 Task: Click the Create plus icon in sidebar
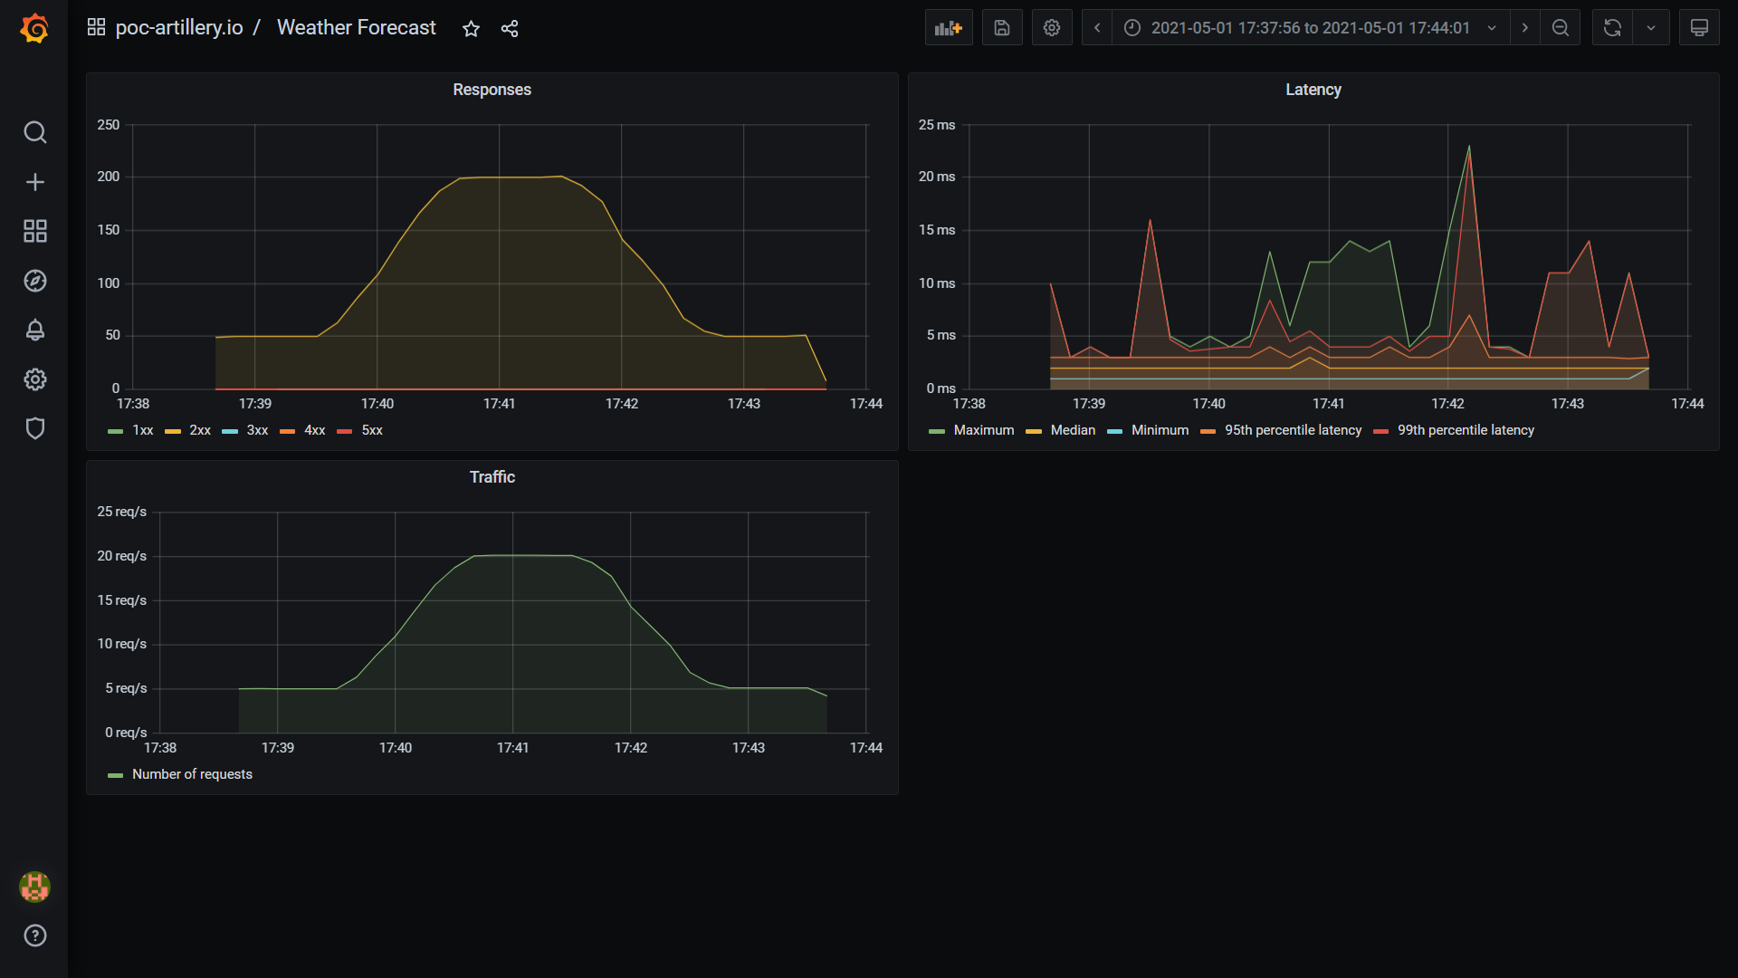(x=34, y=182)
